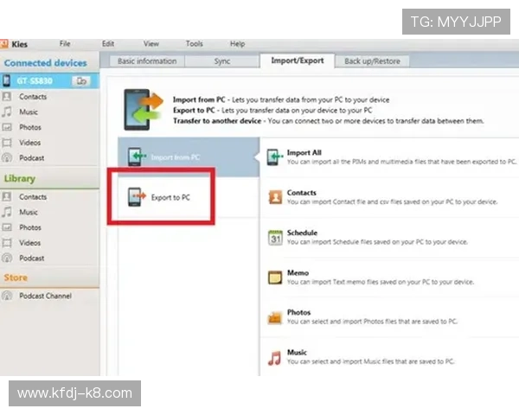Open the Tools menu
The height and width of the screenshot is (415, 519).
click(195, 43)
